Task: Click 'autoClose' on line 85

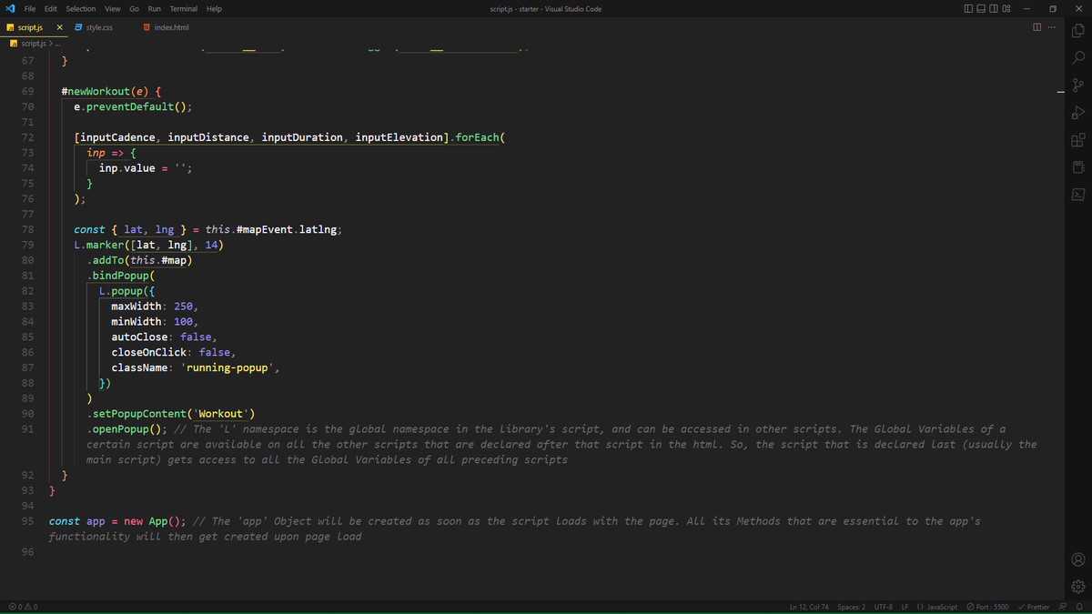Action: 139,337
